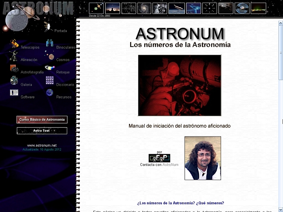
Task: Open the spiral galaxy thumbnail in top strip
Action: pyautogui.click(x=145, y=8)
